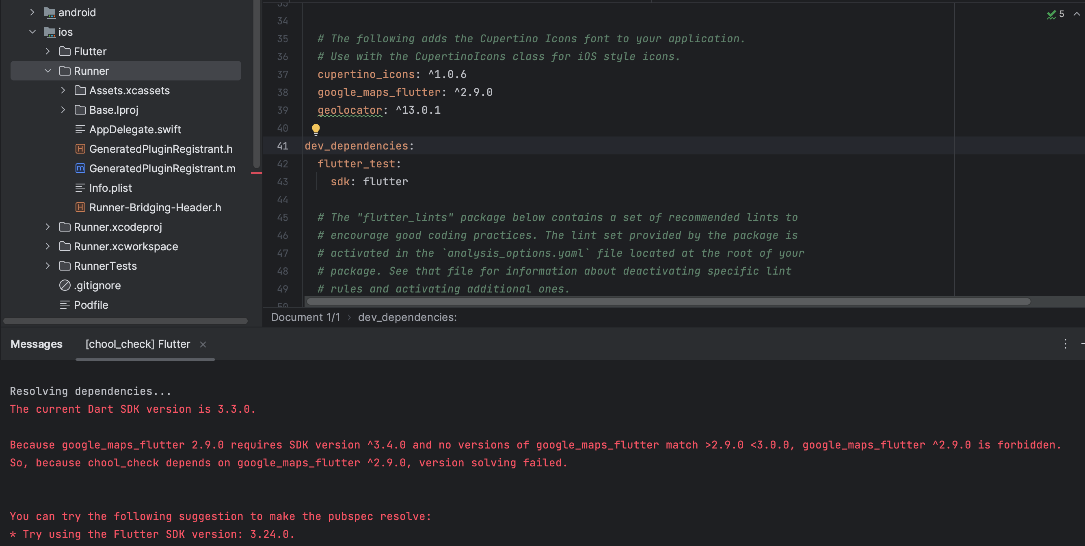The height and width of the screenshot is (546, 1085).
Task: Open the Messages panel options menu
Action: (1065, 344)
